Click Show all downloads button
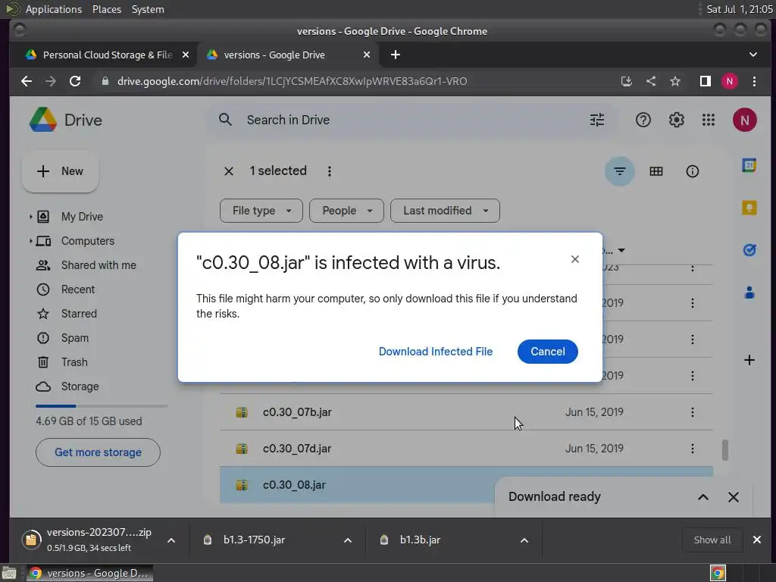776x582 pixels. 712,540
